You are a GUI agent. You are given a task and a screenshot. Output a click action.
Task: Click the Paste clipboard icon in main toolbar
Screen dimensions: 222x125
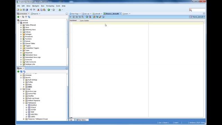click(44, 10)
